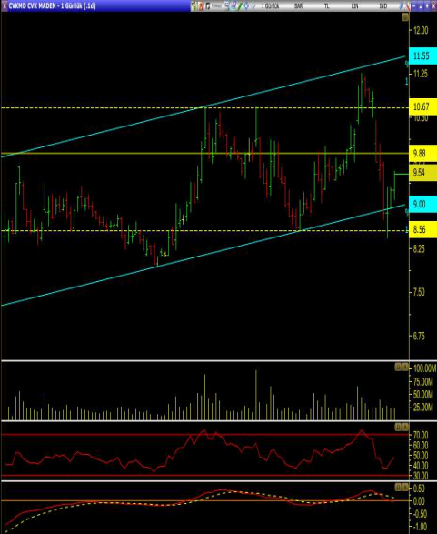Viewport: 437px width, 534px height.
Task: Click the orange second toolbar icon
Action: (201, 5)
